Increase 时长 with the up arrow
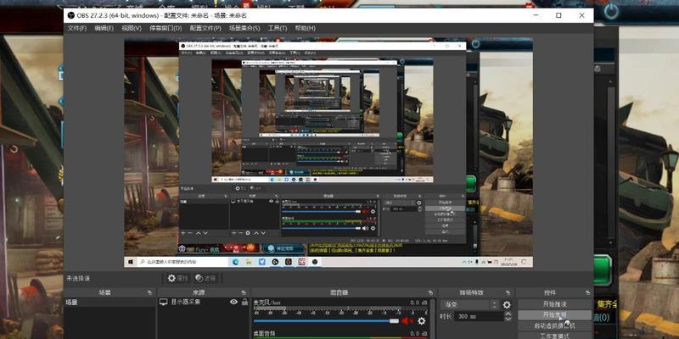 tap(508, 314)
